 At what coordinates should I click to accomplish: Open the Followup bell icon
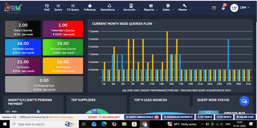point(90,6)
